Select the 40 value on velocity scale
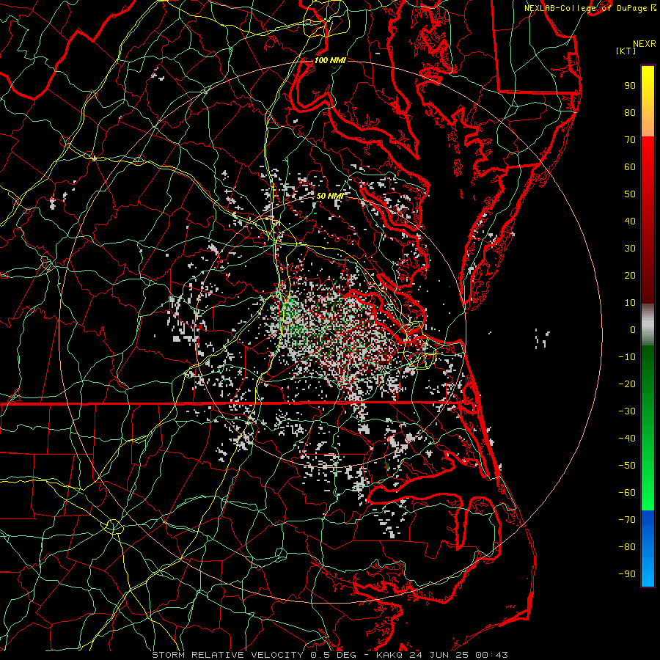The height and width of the screenshot is (660, 660). (x=630, y=221)
